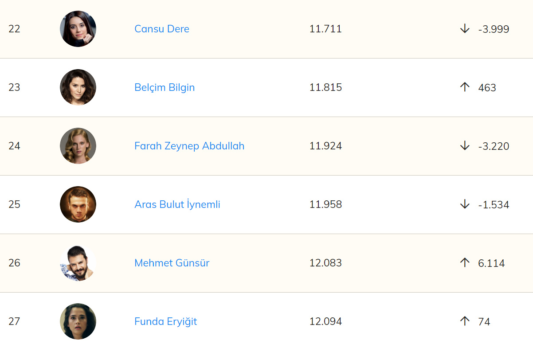Viewport: 533px width, 344px height.
Task: Select the row 26 avatar image
Action: pos(78,263)
